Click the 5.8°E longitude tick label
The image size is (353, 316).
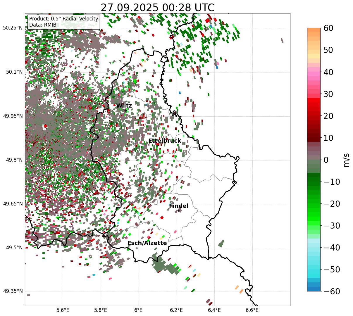pos(101,310)
